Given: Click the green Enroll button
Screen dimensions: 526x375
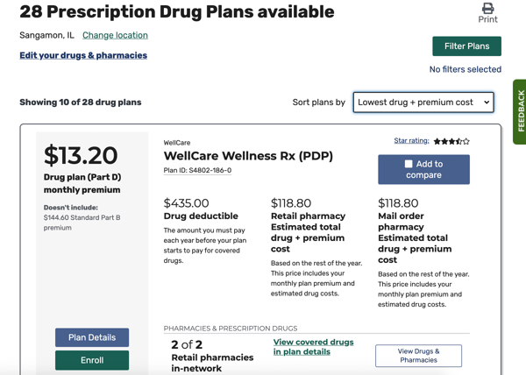Looking at the screenshot, I should (x=92, y=360).
